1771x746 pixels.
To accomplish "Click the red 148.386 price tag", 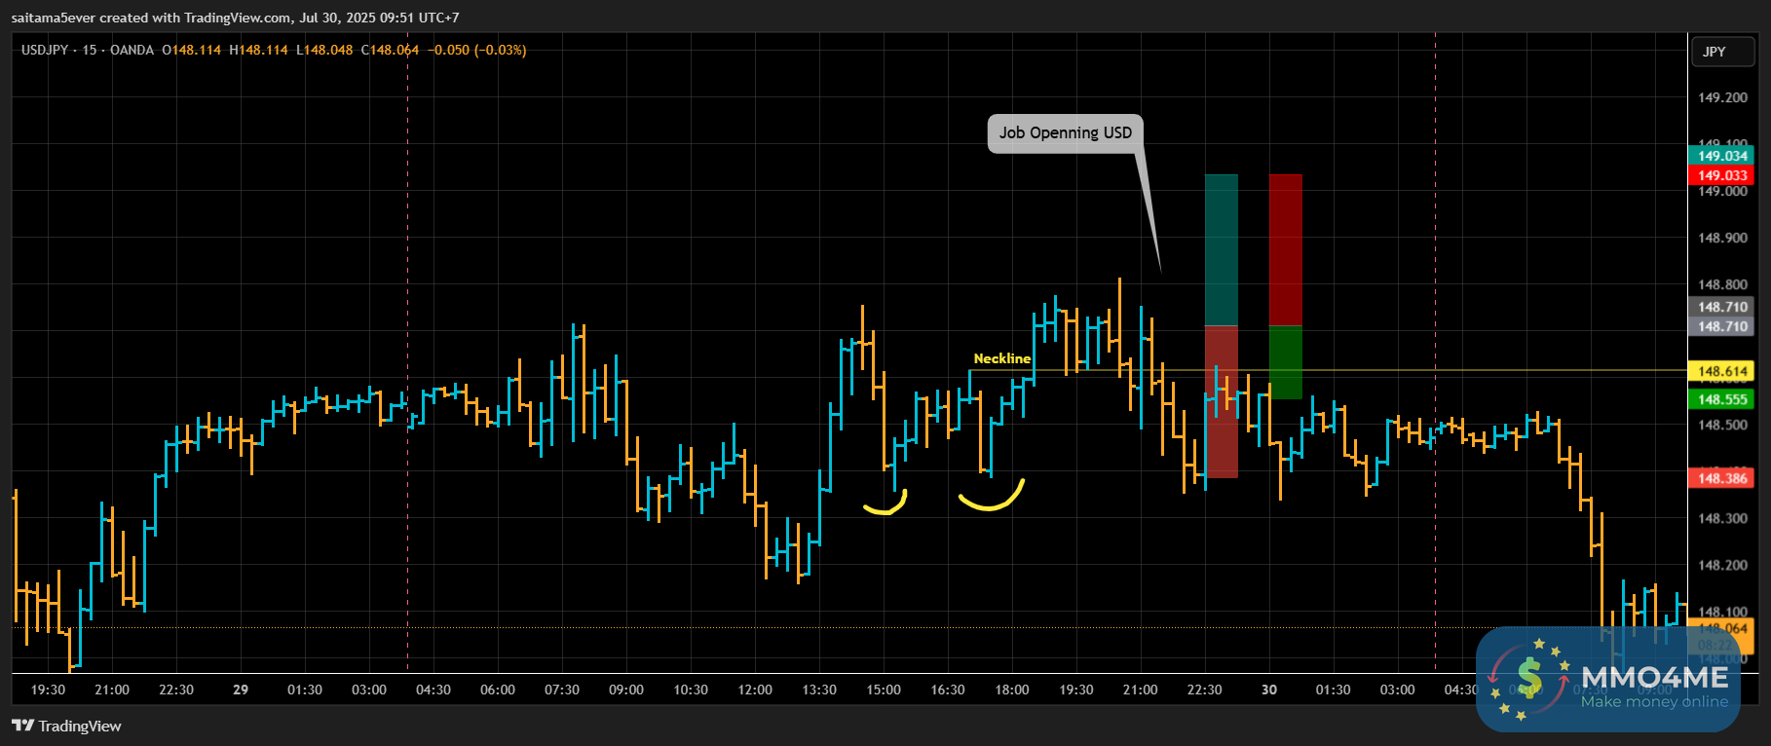I will pos(1722,478).
